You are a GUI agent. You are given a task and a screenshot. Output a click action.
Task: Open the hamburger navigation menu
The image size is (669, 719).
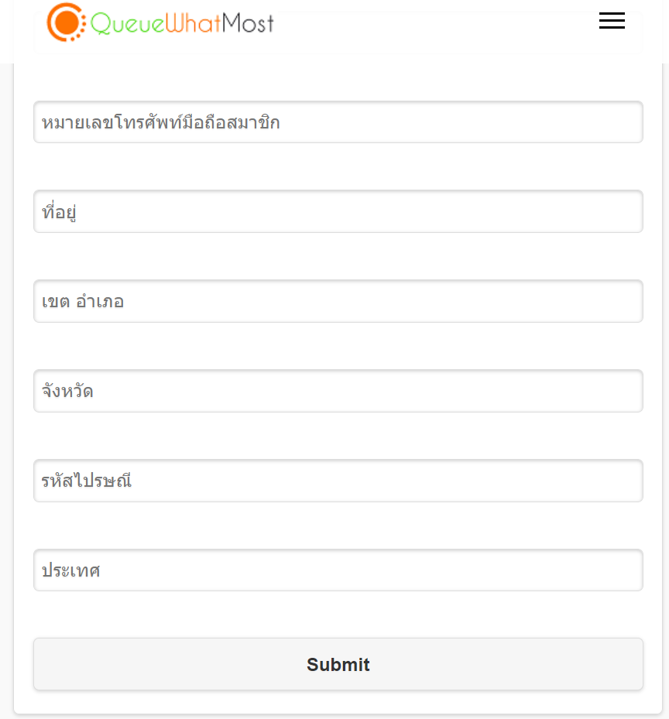tap(612, 22)
